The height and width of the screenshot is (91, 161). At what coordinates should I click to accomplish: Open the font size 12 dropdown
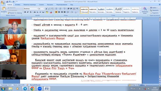[44, 9]
